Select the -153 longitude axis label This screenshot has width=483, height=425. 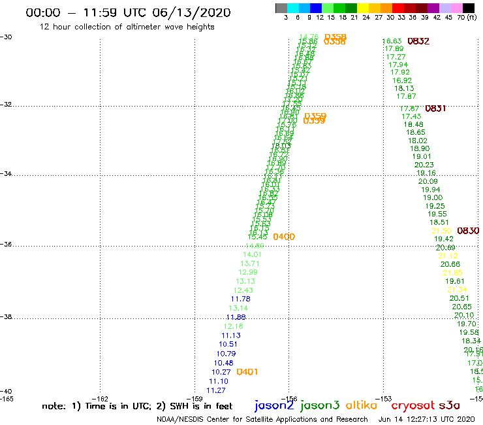tap(384, 399)
